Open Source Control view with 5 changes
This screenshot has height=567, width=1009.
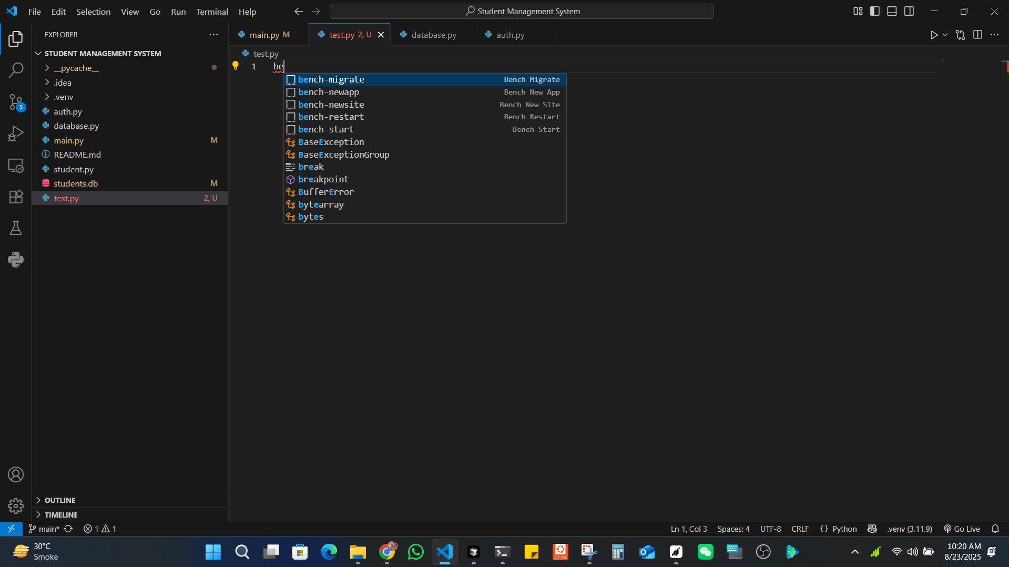pos(16,102)
